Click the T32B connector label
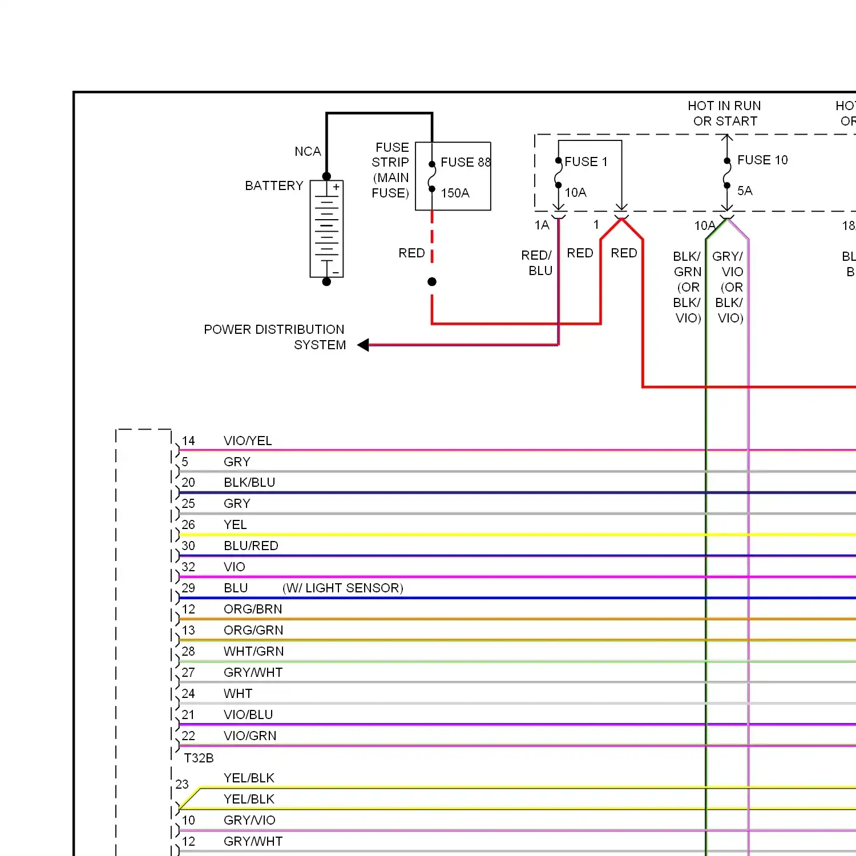Viewport: 856px width, 856px height. [x=199, y=758]
